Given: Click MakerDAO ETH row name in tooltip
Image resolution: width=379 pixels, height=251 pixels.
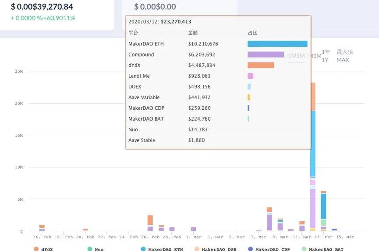Looking at the screenshot, I should [146, 44].
